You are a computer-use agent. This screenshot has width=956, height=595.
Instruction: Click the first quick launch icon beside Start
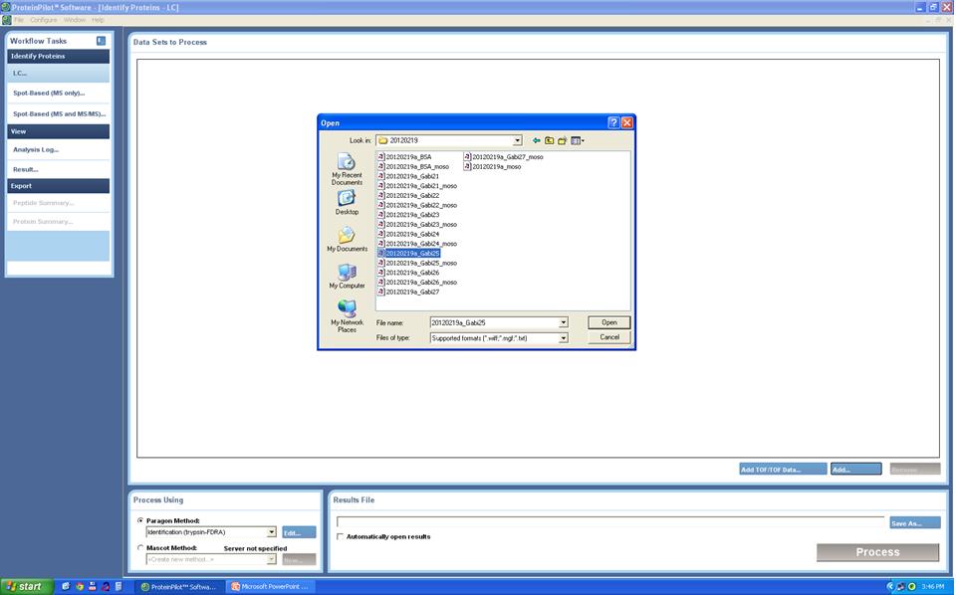point(66,586)
